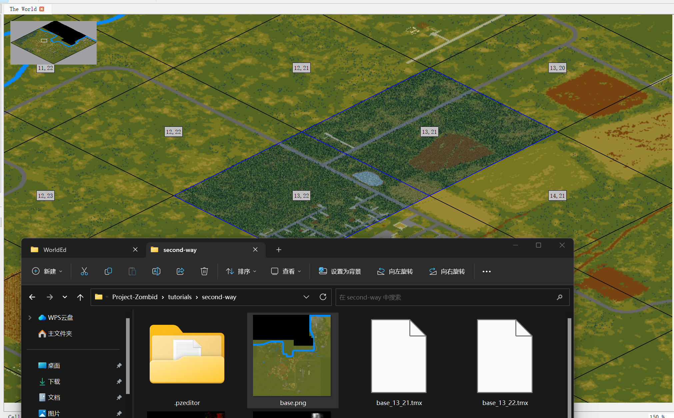Select map cell label 12, 23
This screenshot has width=674, height=418.
pos(46,196)
